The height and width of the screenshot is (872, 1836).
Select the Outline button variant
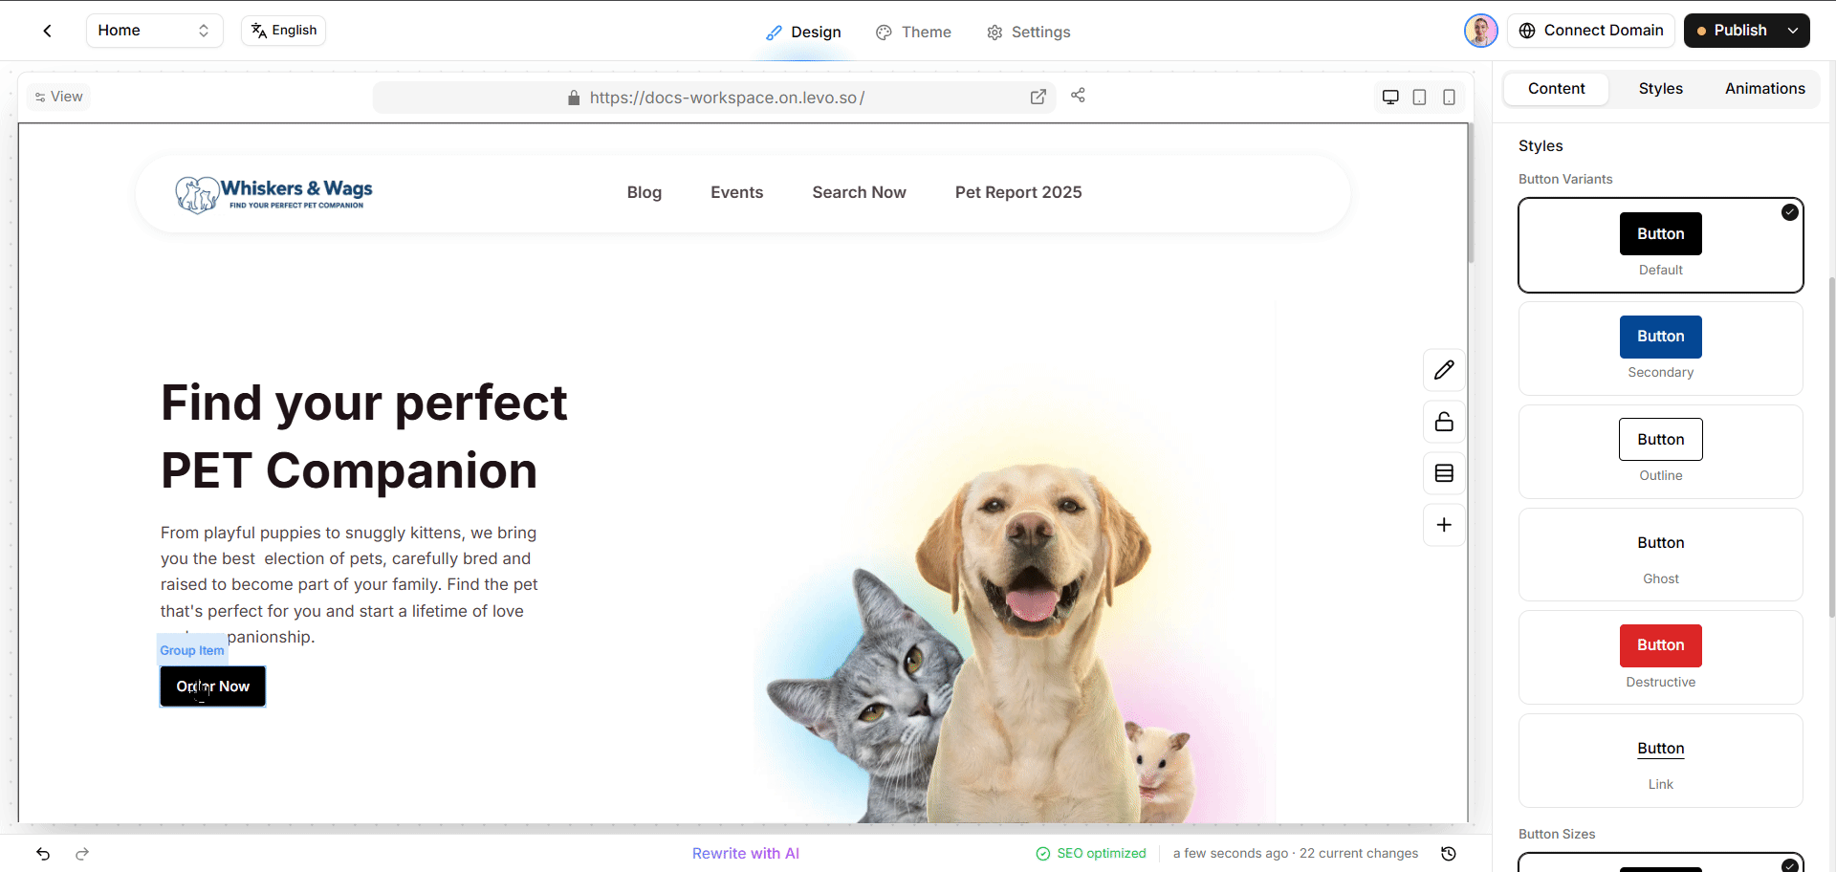point(1660,451)
